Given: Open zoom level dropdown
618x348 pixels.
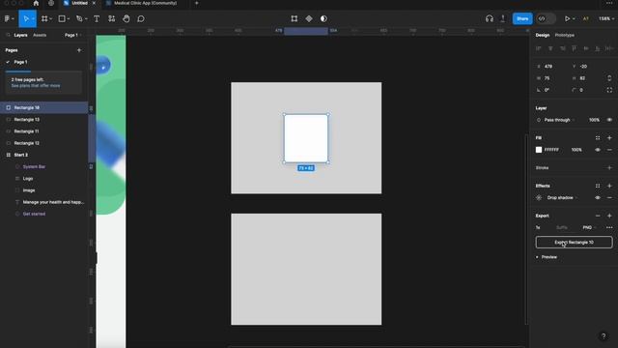Looking at the screenshot, I should click(x=606, y=18).
